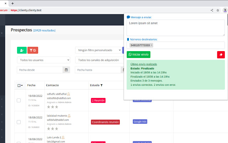Click the Fecha hasta date field
Image resolution: width=228 pixels, height=143 pixels.
click(x=98, y=70)
